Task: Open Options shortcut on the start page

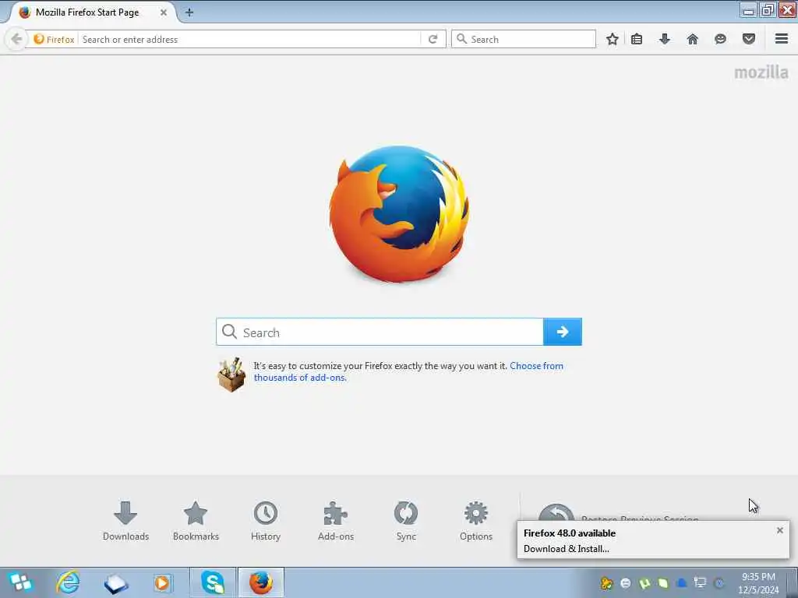Action: (476, 521)
